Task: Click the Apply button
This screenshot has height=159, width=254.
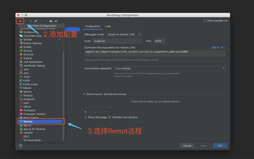Action: tap(203, 146)
